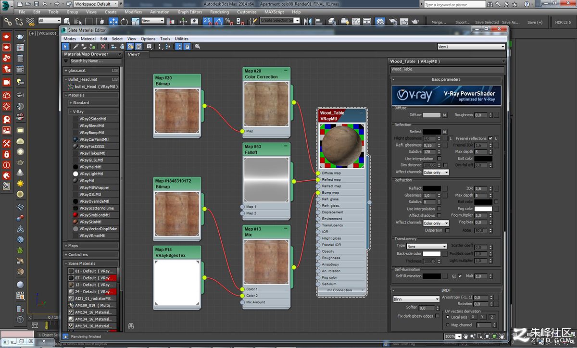Image resolution: width=577 pixels, height=348 pixels.
Task: Click Select Tool arrow in Slate editor toolbar
Action: (x=66, y=47)
